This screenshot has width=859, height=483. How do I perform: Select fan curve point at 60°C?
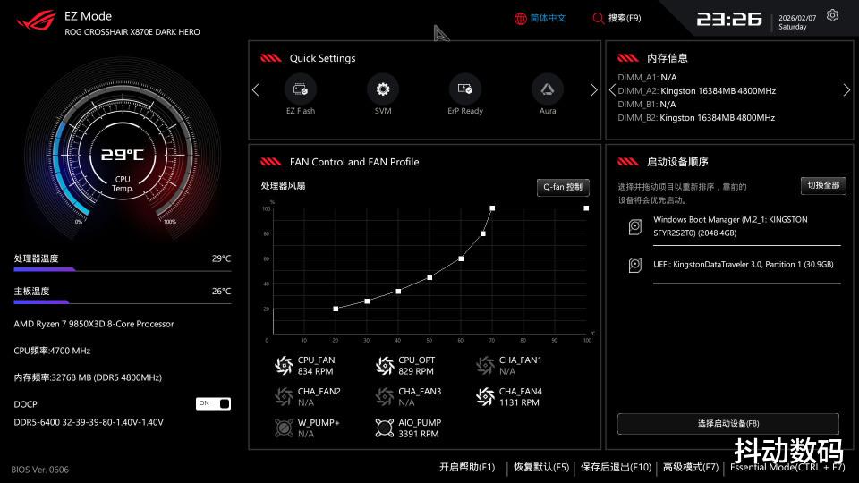coord(461,258)
